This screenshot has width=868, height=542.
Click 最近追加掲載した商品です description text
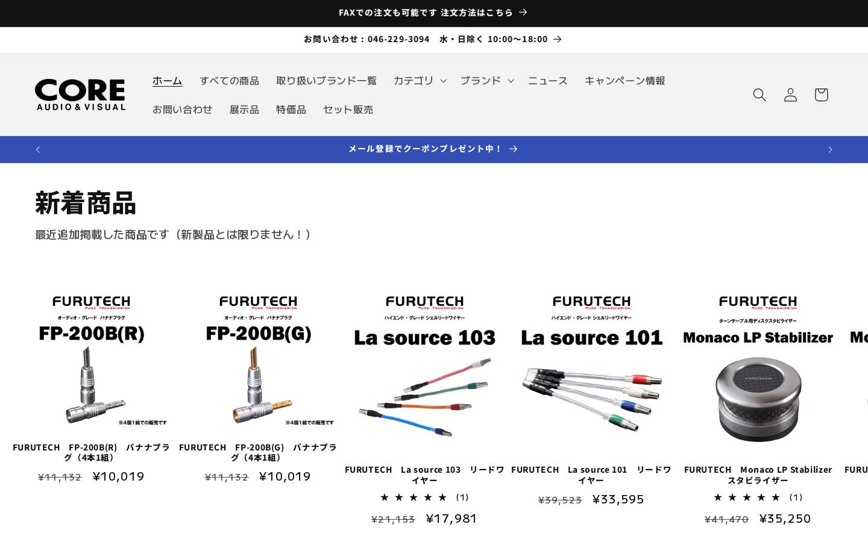click(173, 234)
